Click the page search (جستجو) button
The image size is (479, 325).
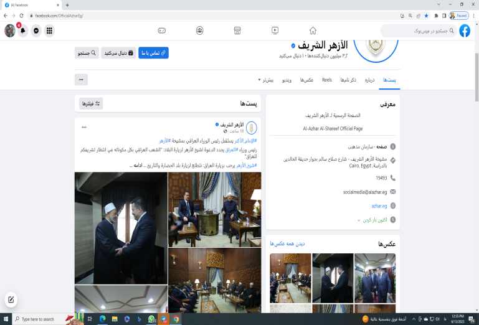[x=87, y=53]
